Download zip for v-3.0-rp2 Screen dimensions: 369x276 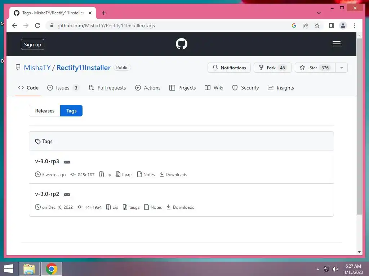click(112, 207)
